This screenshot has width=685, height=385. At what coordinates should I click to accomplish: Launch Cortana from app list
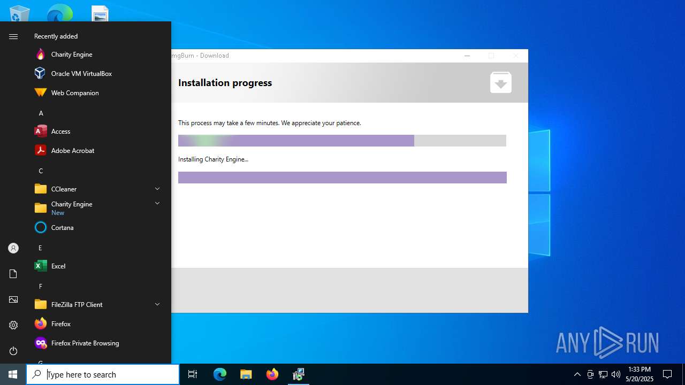[x=97, y=228]
